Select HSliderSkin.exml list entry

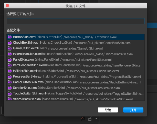click(76, 71)
